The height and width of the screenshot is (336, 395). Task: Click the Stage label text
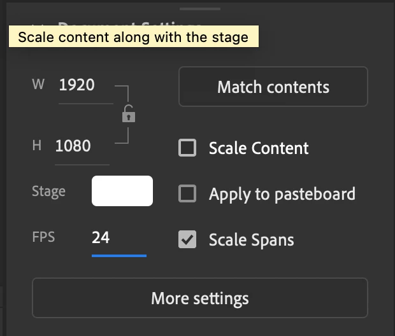[48, 191]
